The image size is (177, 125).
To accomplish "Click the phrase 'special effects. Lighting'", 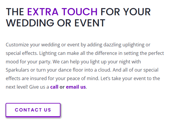I will click(31, 53).
